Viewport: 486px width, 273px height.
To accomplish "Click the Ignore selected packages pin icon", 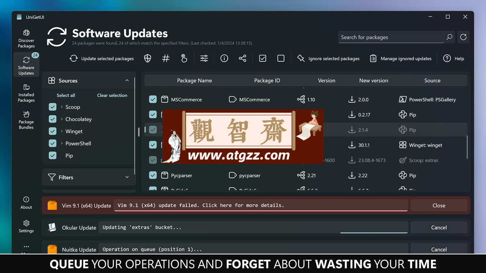I will 301,58.
